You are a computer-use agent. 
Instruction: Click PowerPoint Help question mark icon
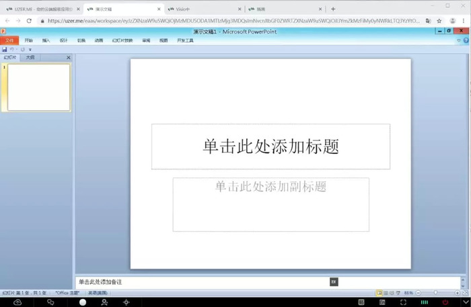click(466, 40)
